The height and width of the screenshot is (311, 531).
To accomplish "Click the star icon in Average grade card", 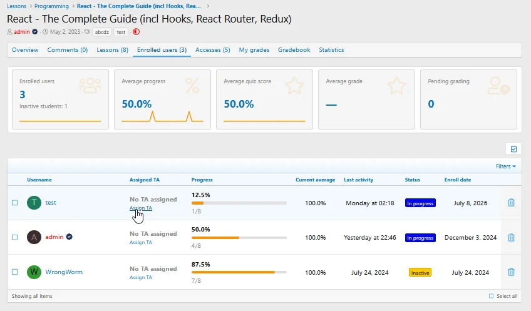I will (x=396, y=85).
